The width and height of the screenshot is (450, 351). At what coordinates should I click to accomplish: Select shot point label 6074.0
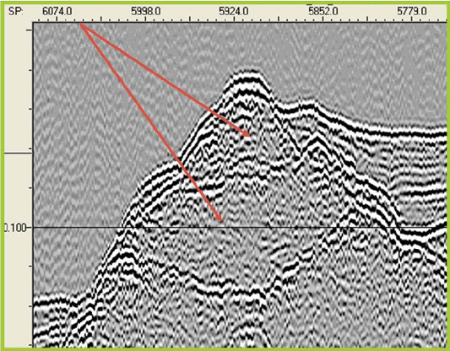pyautogui.click(x=57, y=12)
